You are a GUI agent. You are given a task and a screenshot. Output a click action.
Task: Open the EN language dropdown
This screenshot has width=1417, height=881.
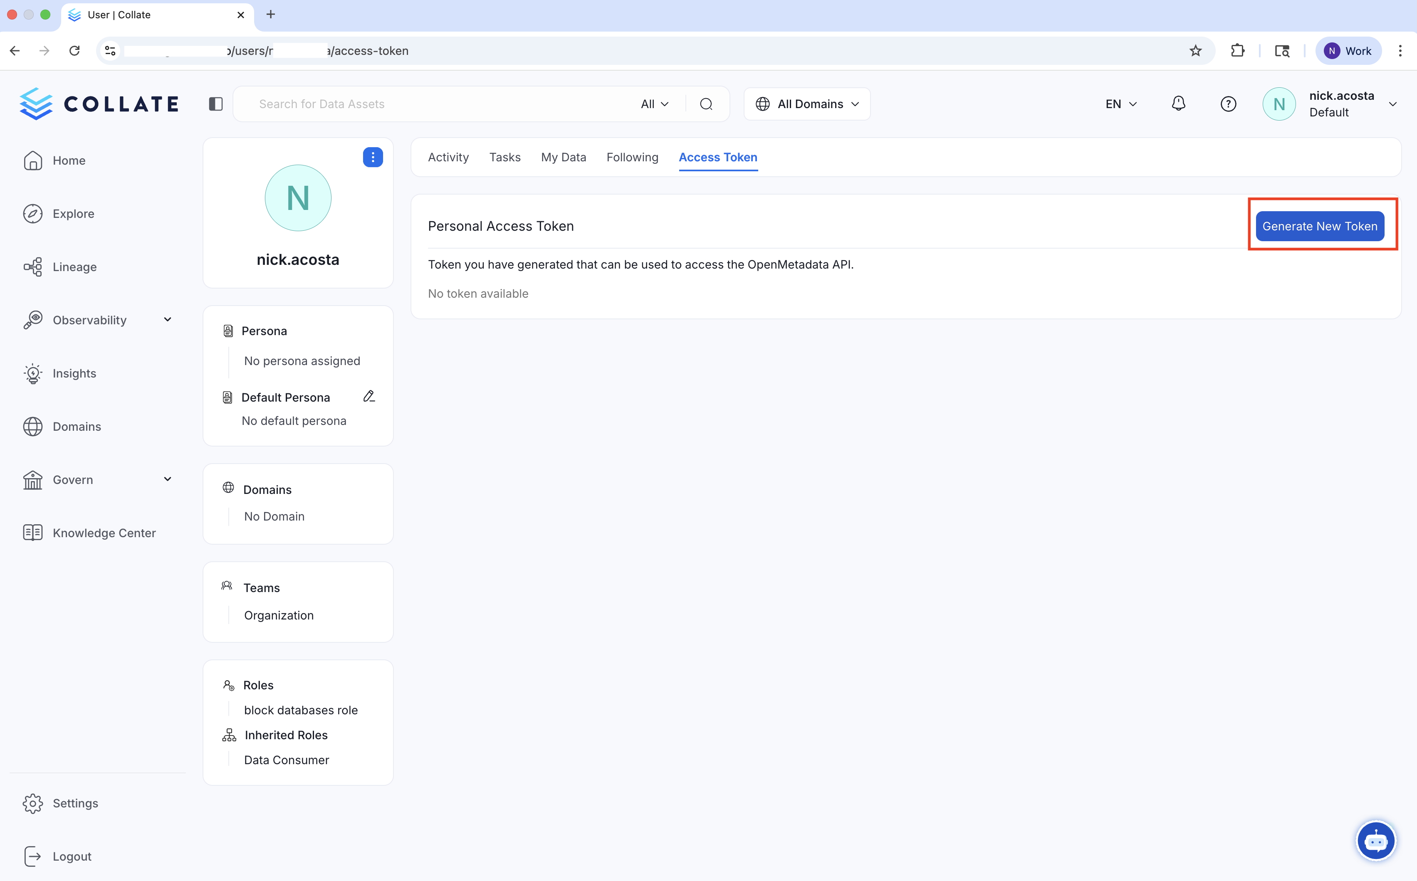pyautogui.click(x=1120, y=104)
